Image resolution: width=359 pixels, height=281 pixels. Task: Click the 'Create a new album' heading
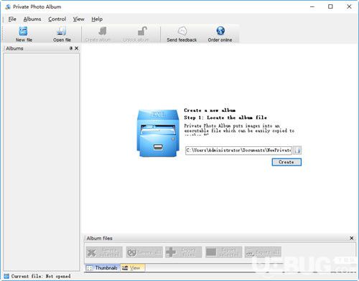pos(210,110)
